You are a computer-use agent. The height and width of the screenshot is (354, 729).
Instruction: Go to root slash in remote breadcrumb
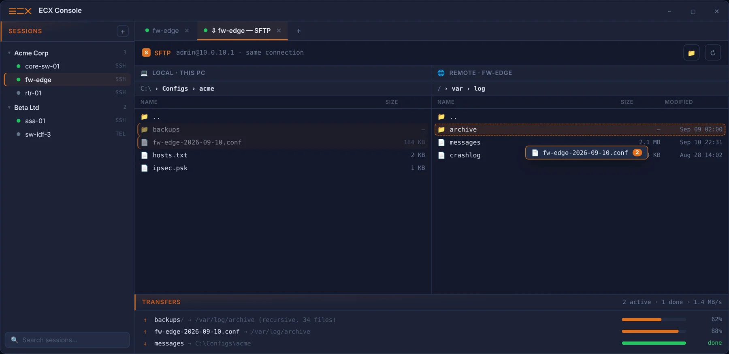coord(439,89)
